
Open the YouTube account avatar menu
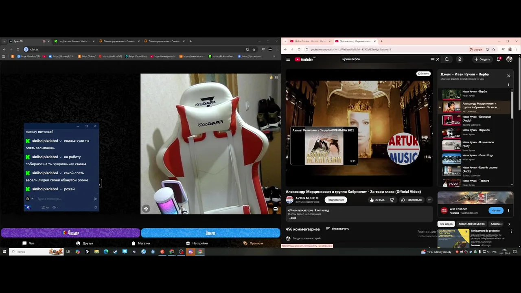click(x=509, y=59)
